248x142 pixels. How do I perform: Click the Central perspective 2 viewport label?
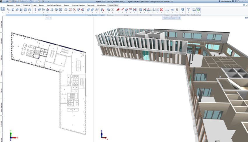pos(172,18)
